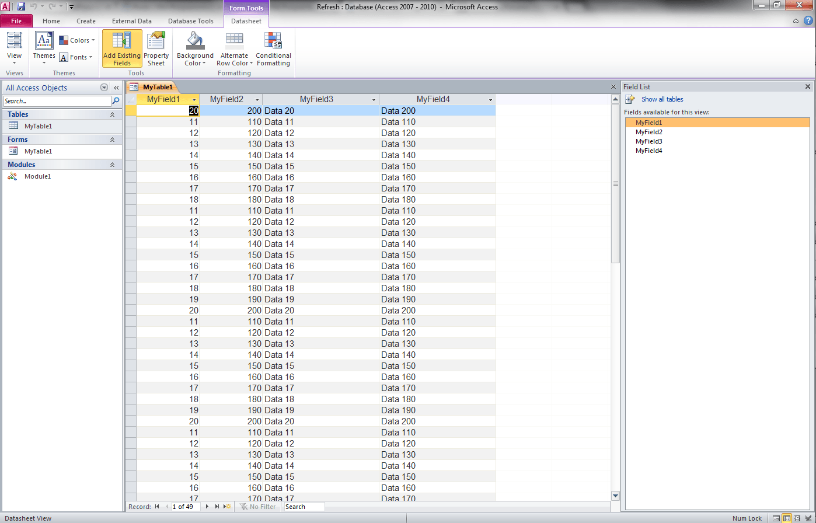Collapse the Forms group in the navigation pane
Screen dimensions: 816x523
tap(112, 140)
